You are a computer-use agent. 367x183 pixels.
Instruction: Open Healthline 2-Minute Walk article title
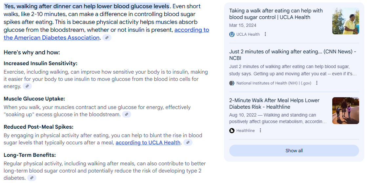pyautogui.click(x=274, y=103)
